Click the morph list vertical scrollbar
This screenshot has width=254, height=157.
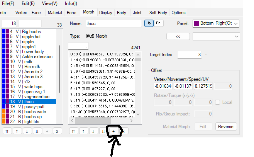click(59, 69)
